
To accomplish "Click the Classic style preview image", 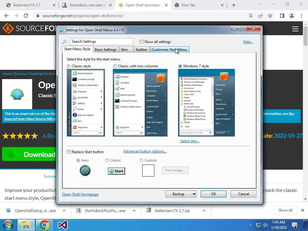I will [x=86, y=103].
